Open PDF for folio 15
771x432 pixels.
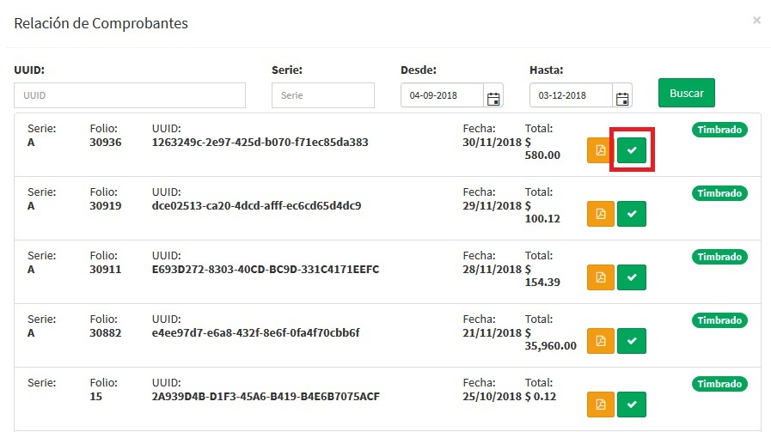point(600,404)
